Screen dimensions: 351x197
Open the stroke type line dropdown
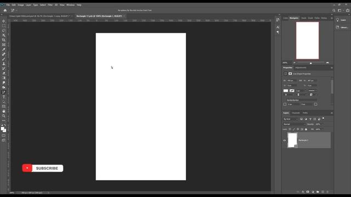tap(313, 91)
